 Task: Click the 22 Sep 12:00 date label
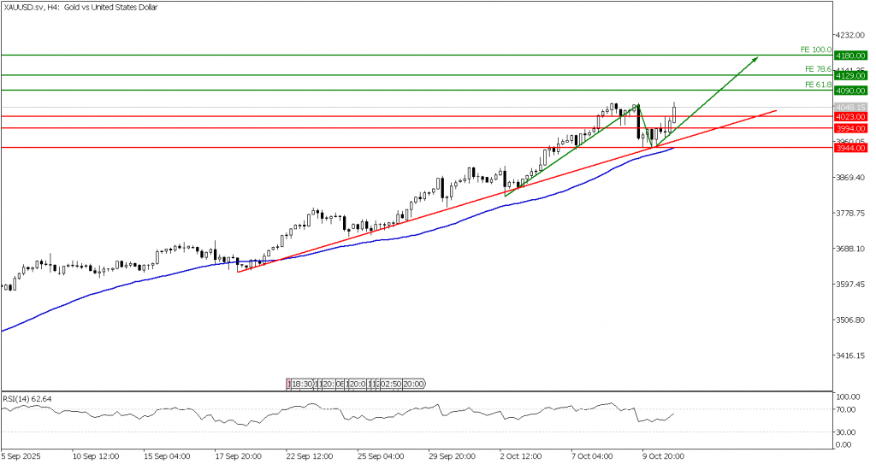[308, 456]
